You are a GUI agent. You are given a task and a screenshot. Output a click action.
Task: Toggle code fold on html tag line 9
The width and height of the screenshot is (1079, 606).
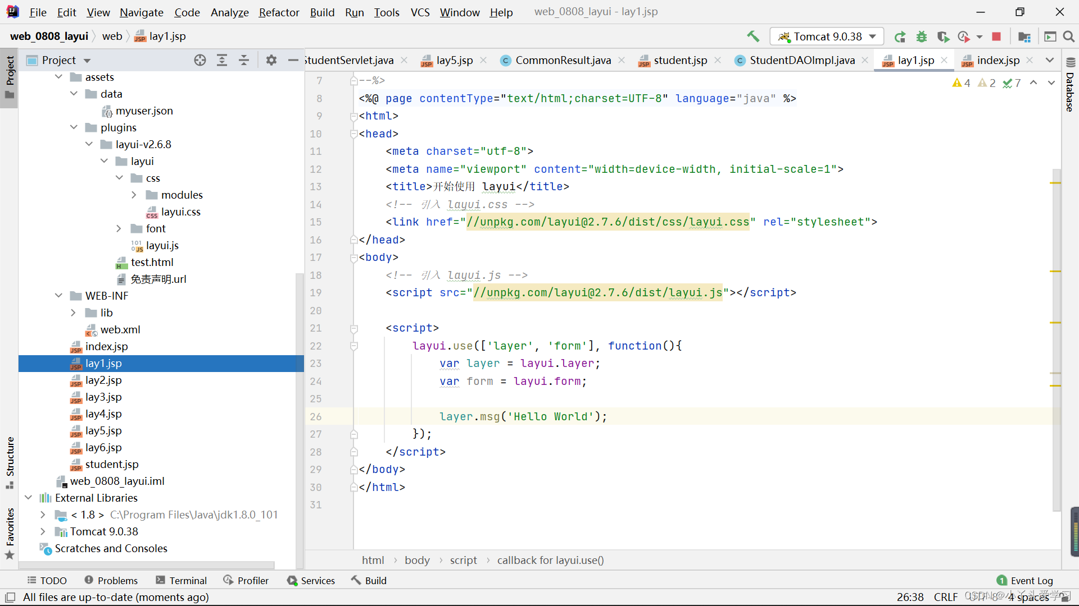tap(354, 116)
